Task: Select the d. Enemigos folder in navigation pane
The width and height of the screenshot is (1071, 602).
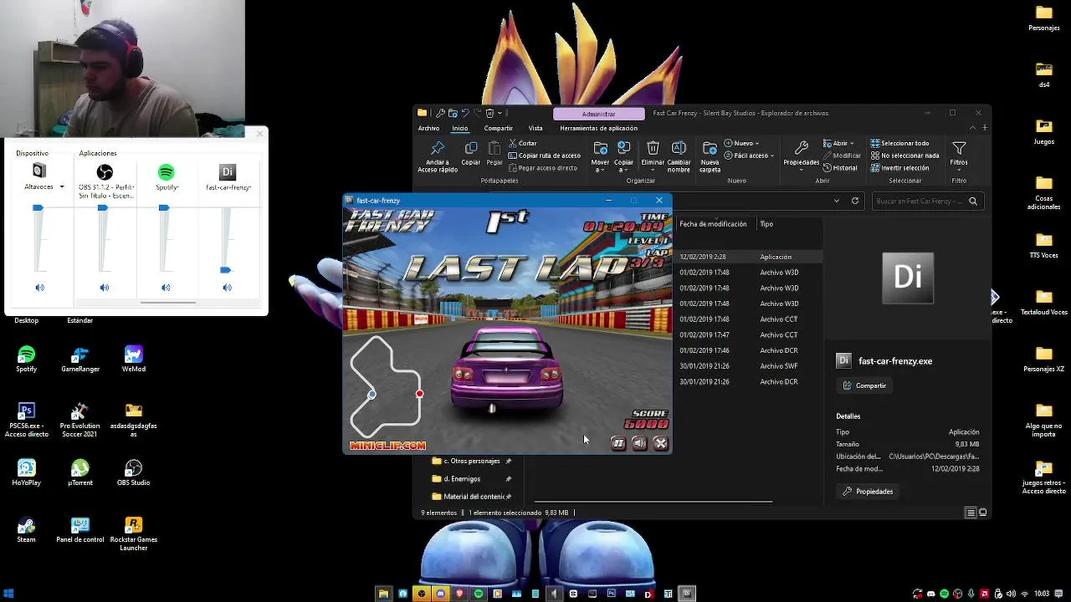Action: 461,479
